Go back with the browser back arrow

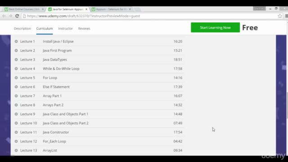tap(4, 16)
